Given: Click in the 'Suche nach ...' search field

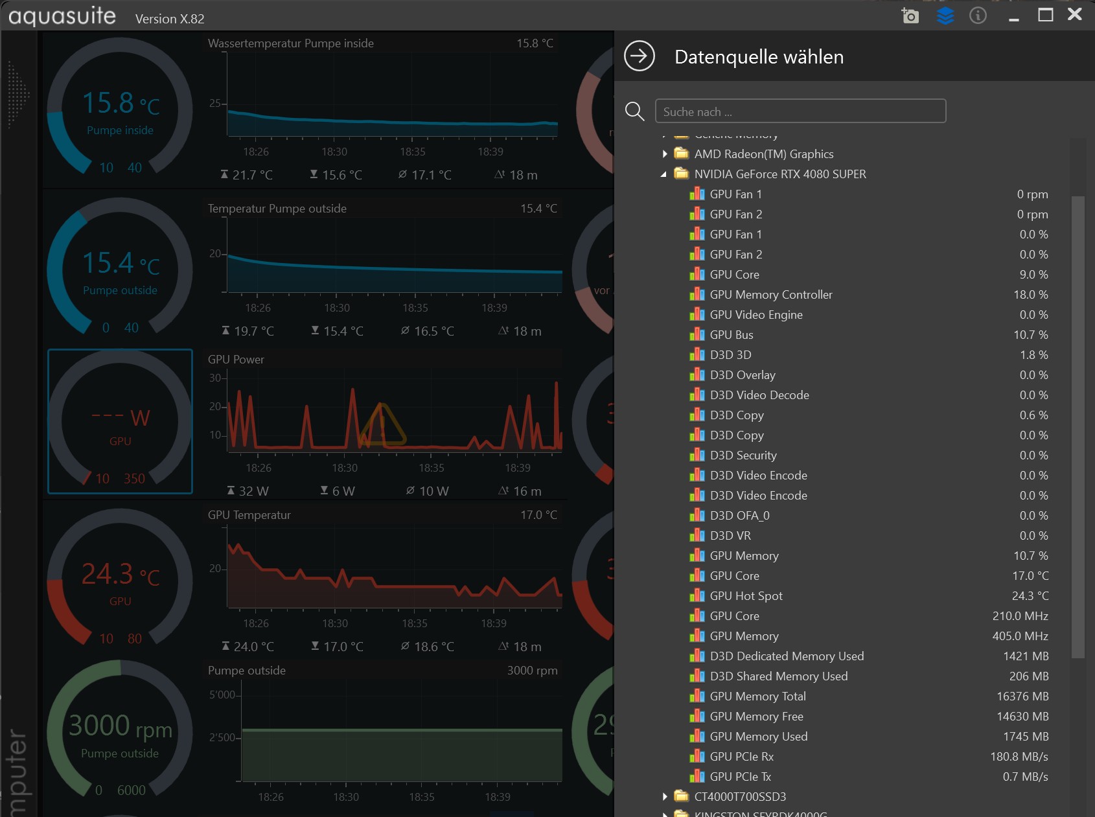Looking at the screenshot, I should pyautogui.click(x=800, y=111).
